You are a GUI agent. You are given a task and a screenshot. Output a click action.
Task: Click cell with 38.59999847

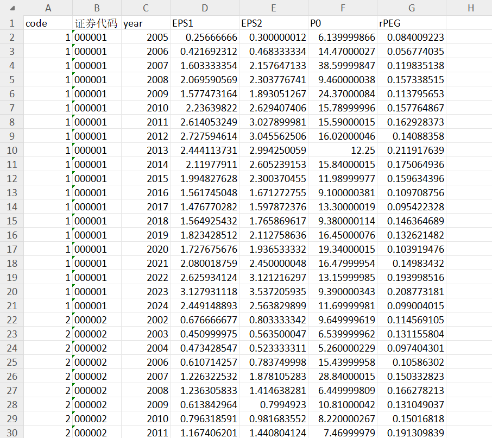tap(343, 65)
